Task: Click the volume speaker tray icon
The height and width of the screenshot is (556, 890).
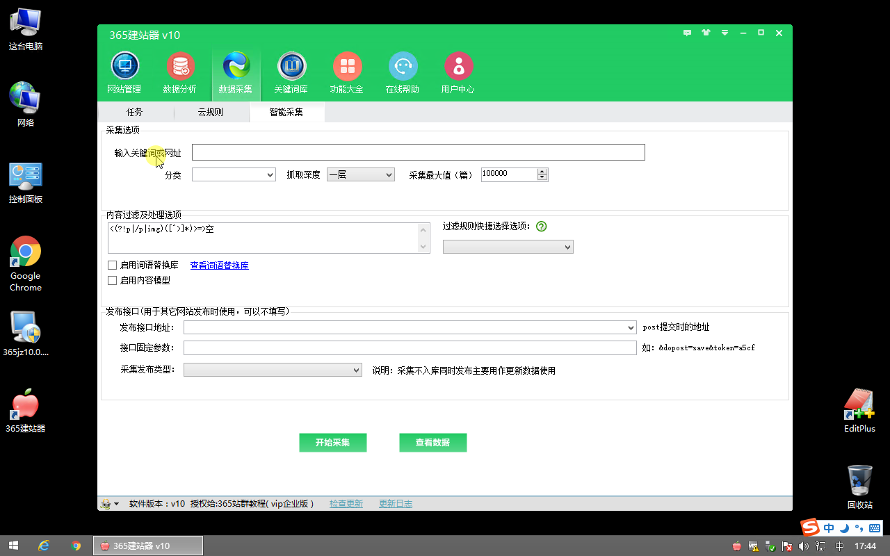Action: pyautogui.click(x=804, y=546)
